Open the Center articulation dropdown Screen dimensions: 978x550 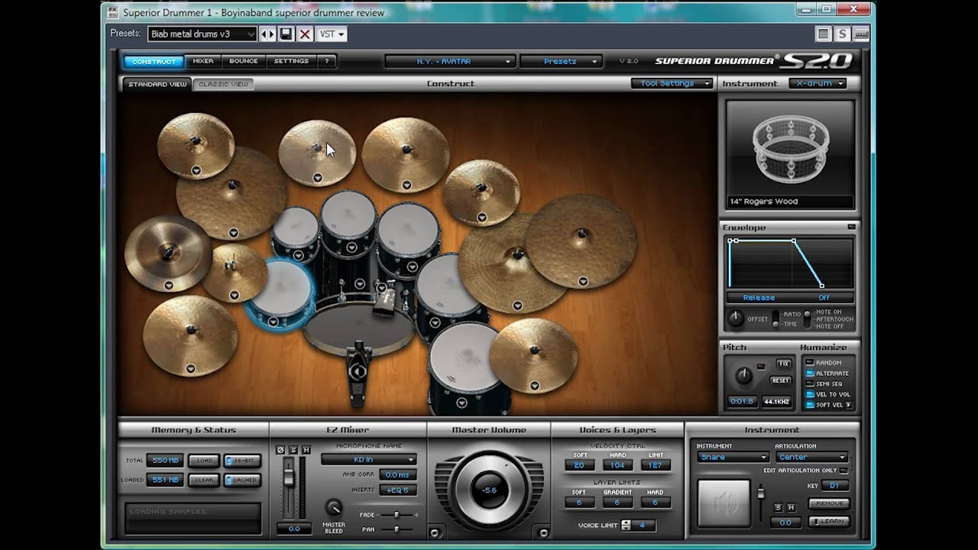coord(811,457)
